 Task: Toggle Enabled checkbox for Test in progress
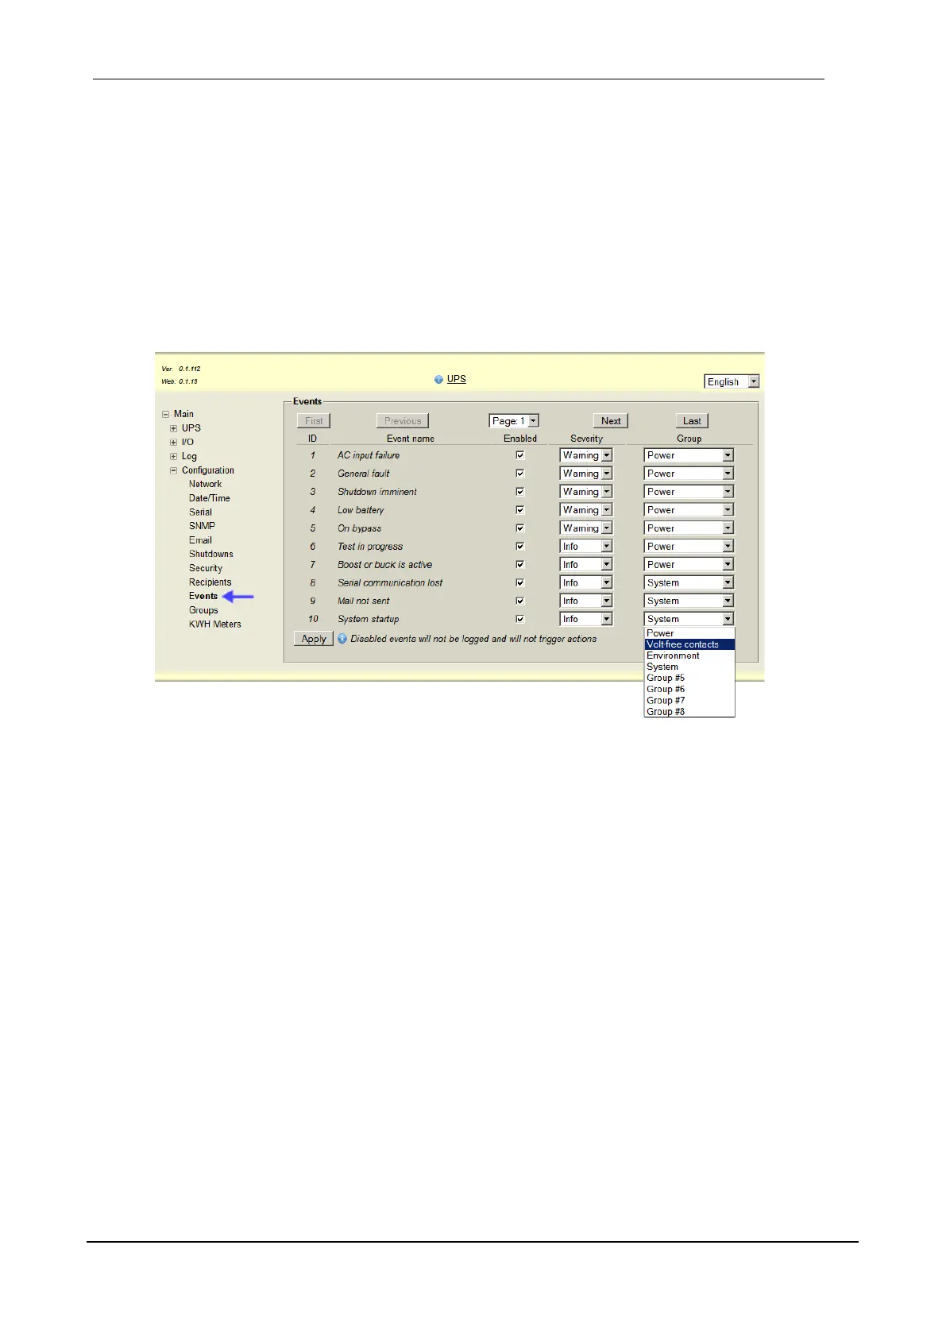tap(520, 547)
